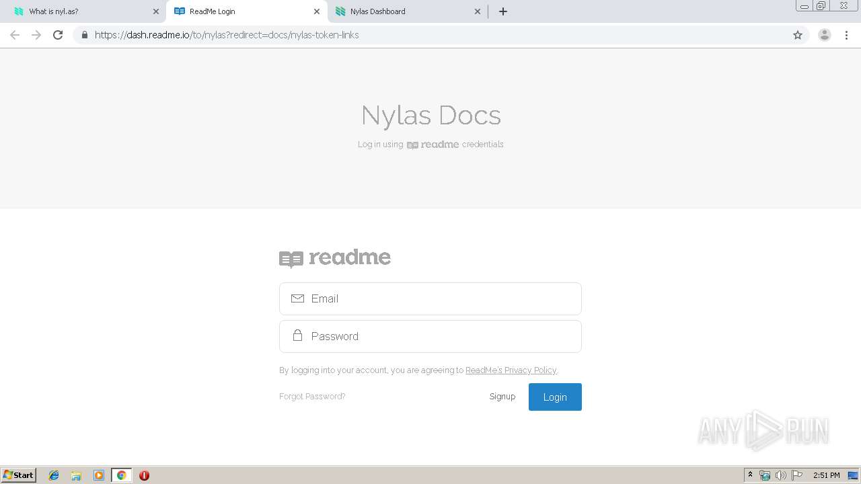This screenshot has width=861, height=484.
Task: Click the blue Login button
Action: click(x=555, y=397)
